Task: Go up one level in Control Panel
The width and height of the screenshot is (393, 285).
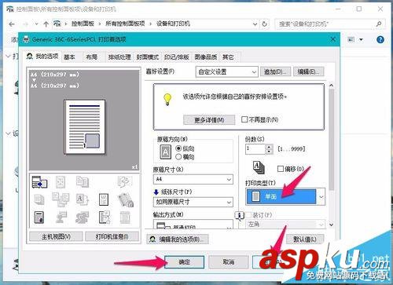Action: pos(46,24)
